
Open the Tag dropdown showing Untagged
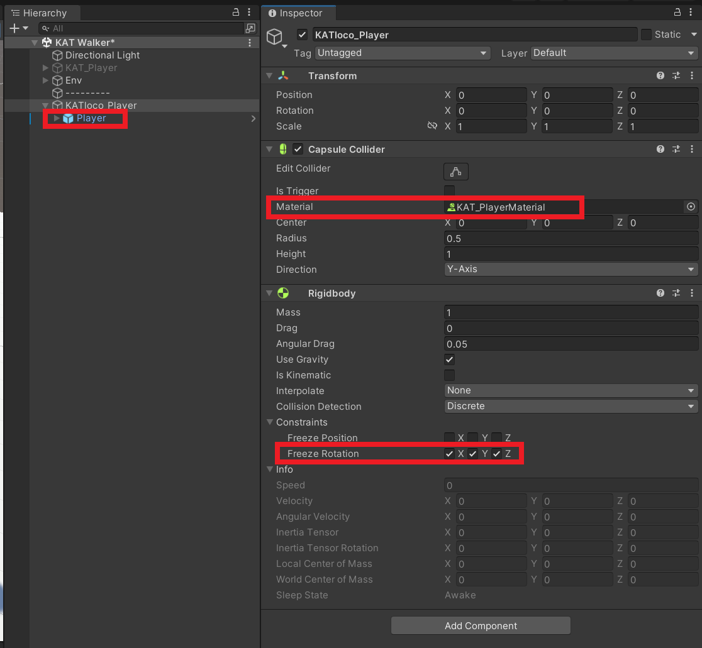point(403,53)
